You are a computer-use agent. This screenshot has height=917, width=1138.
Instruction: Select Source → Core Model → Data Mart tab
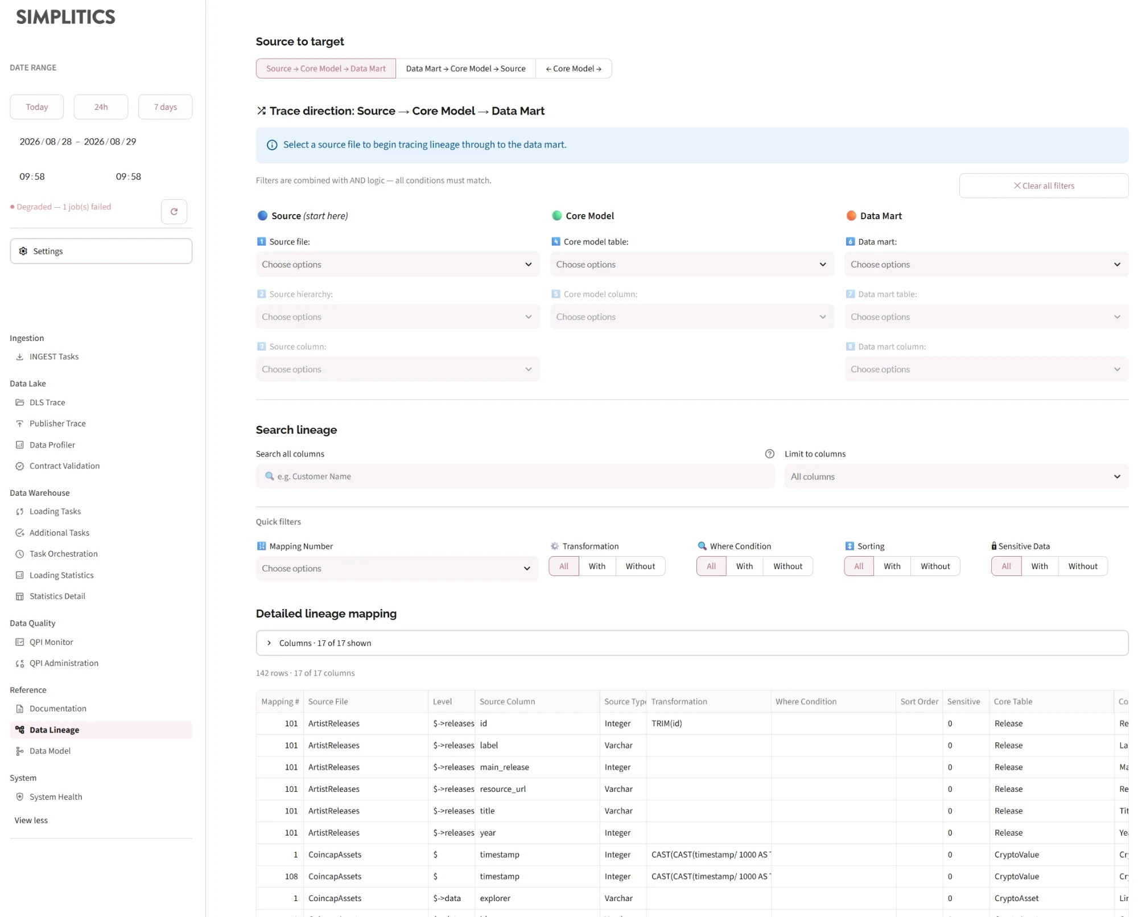pyautogui.click(x=326, y=68)
